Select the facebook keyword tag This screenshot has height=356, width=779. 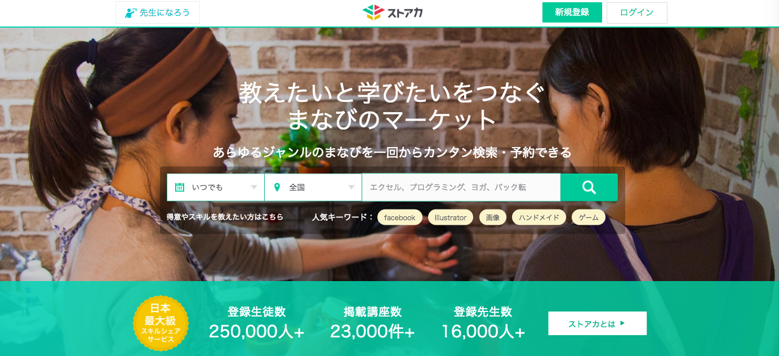400,217
